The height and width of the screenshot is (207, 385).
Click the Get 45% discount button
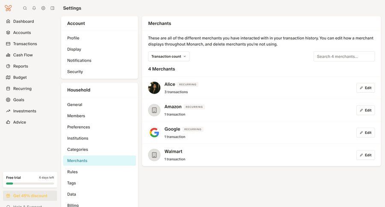pos(30,196)
